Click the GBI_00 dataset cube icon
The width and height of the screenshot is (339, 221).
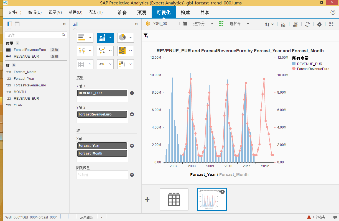[x=148, y=24]
